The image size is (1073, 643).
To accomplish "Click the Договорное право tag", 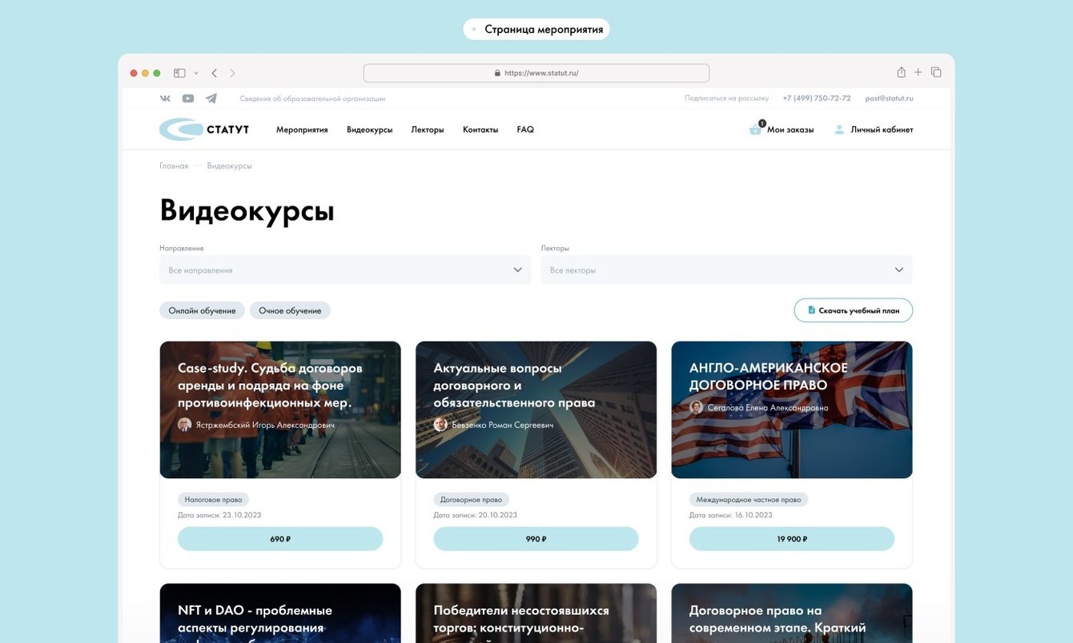I will [x=472, y=500].
